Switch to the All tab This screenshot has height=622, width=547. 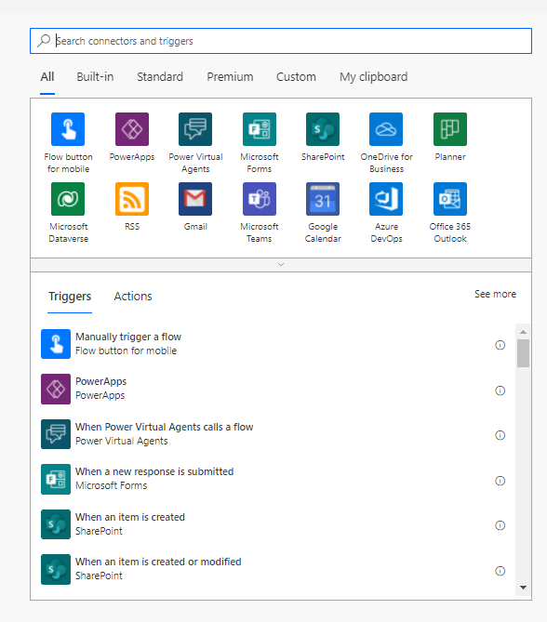pyautogui.click(x=47, y=77)
